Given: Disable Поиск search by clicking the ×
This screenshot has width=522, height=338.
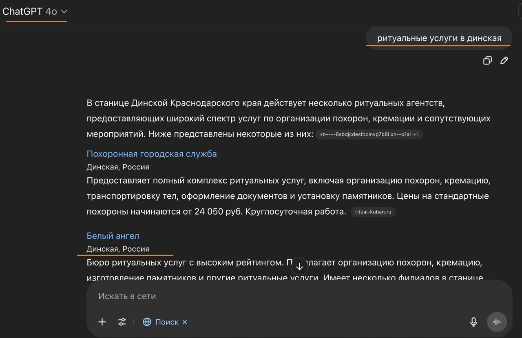Looking at the screenshot, I should [185, 322].
